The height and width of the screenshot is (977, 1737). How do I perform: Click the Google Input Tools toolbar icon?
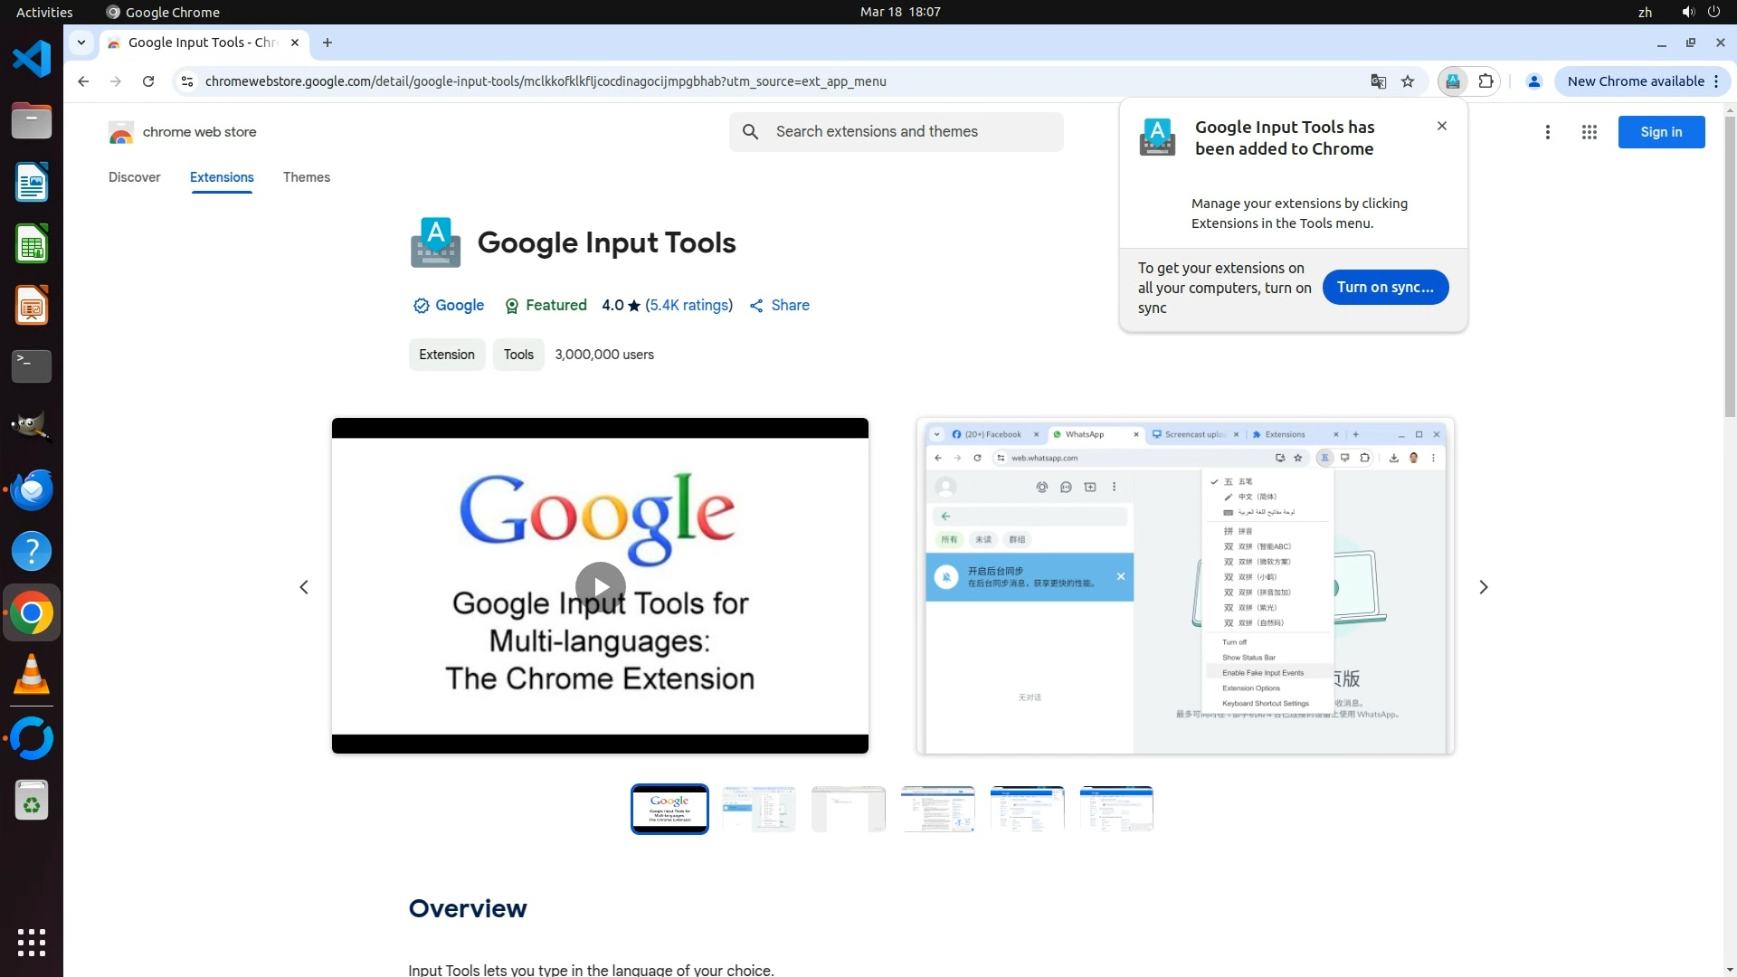[1452, 81]
